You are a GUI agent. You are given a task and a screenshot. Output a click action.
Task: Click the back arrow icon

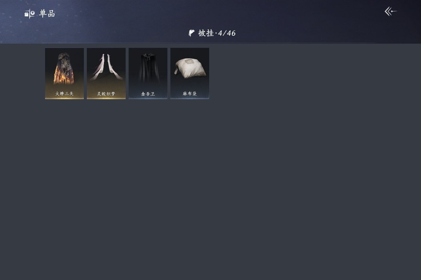[x=391, y=11]
